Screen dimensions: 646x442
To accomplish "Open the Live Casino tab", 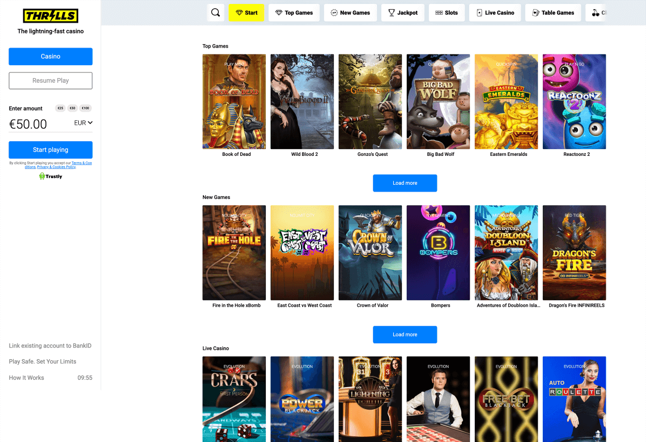I will pyautogui.click(x=495, y=13).
